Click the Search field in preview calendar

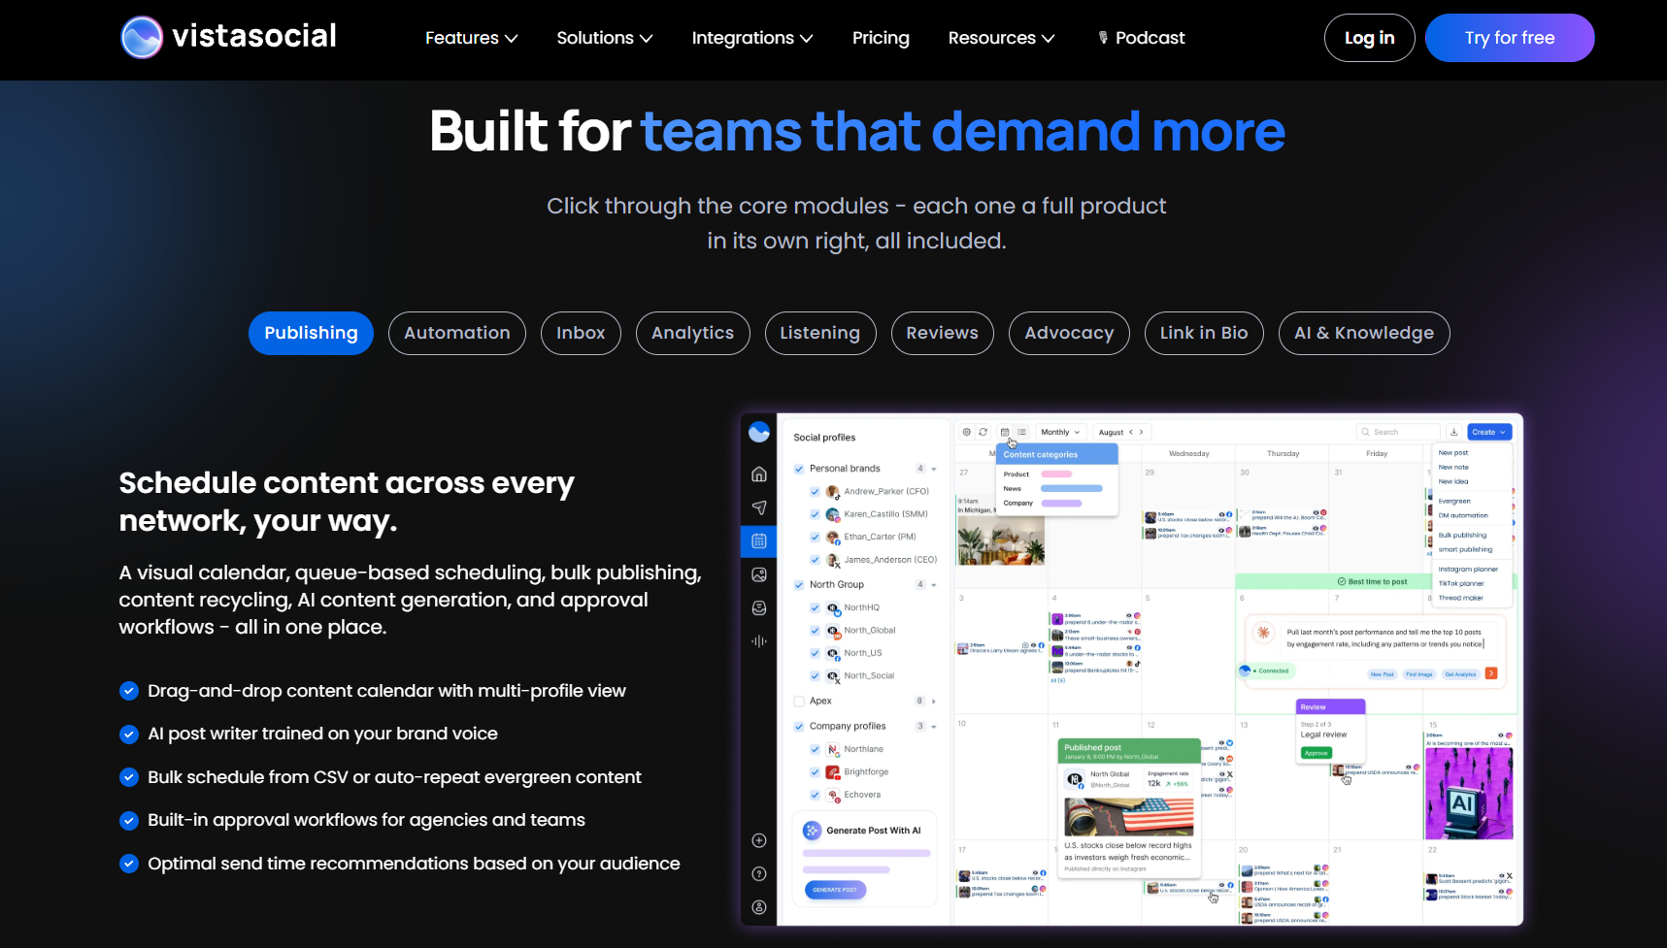pos(1398,432)
